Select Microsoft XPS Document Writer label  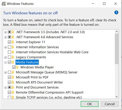click(x=39, y=82)
